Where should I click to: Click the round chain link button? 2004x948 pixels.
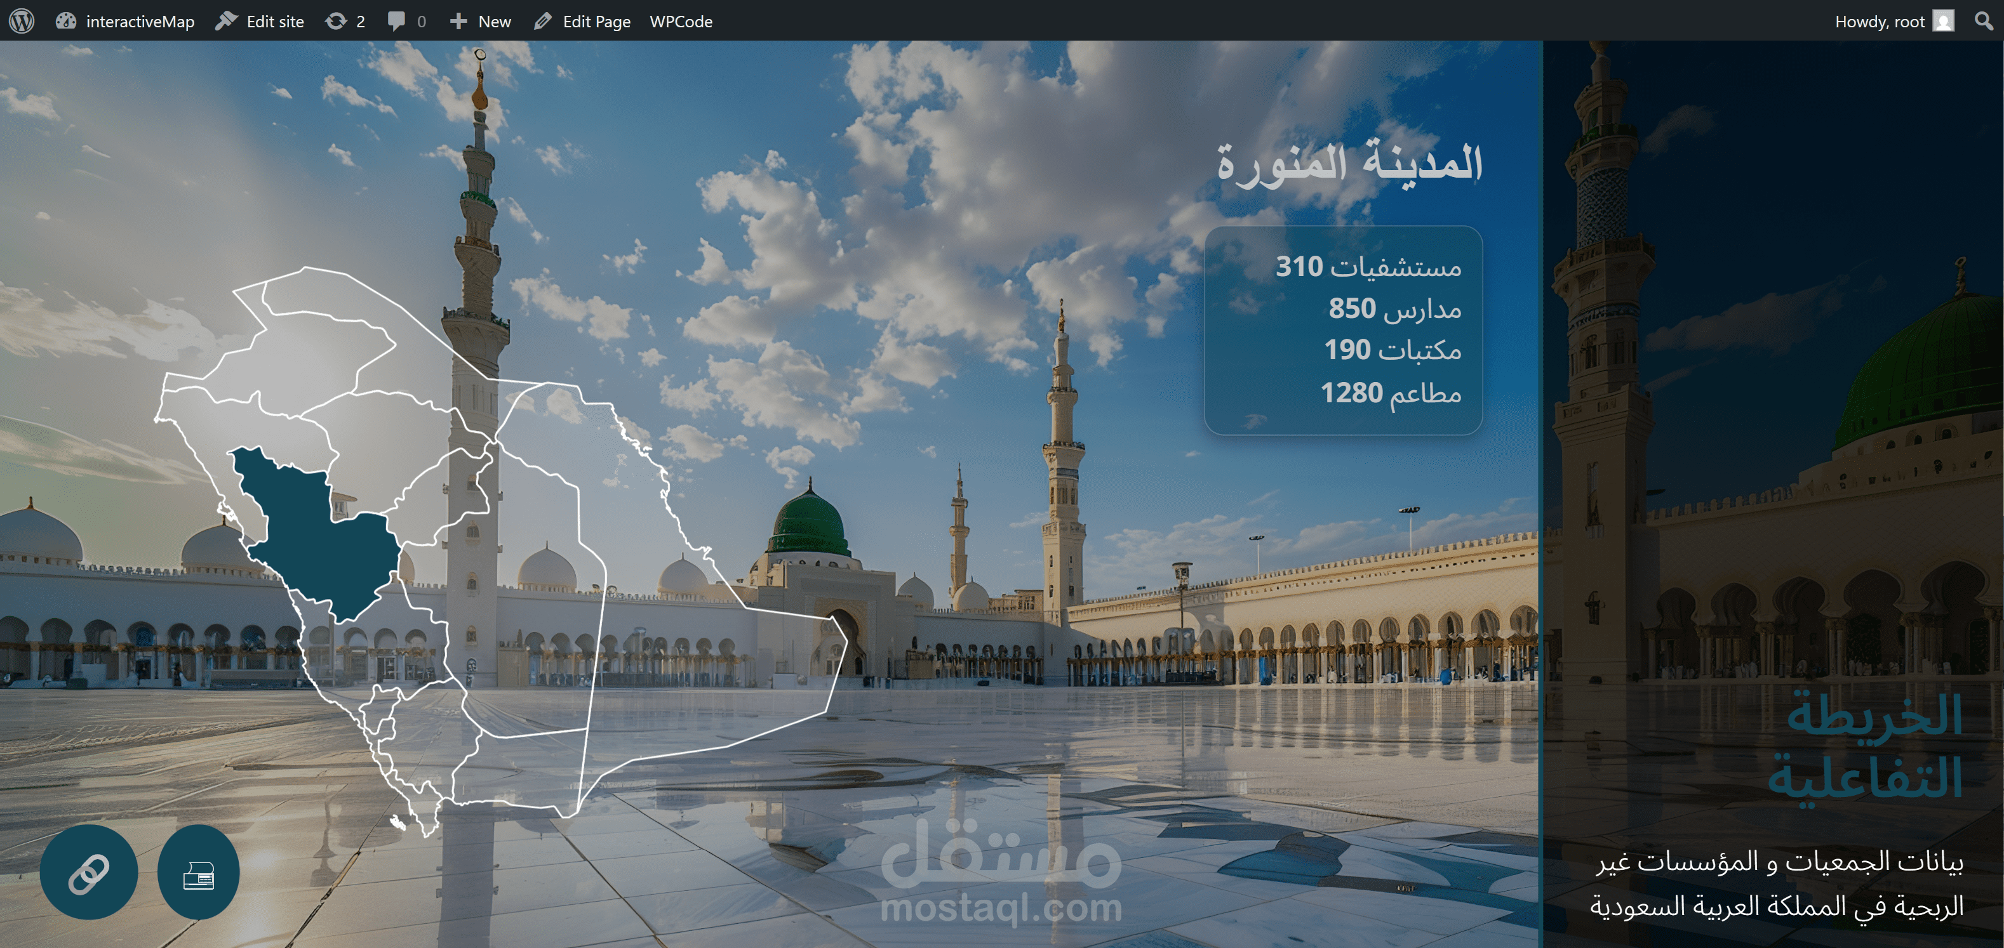pos(89,872)
